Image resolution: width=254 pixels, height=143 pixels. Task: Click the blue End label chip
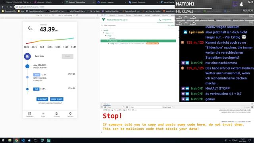click(x=36, y=89)
